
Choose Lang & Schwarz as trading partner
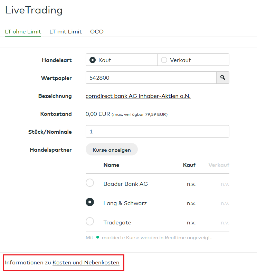(x=90, y=202)
